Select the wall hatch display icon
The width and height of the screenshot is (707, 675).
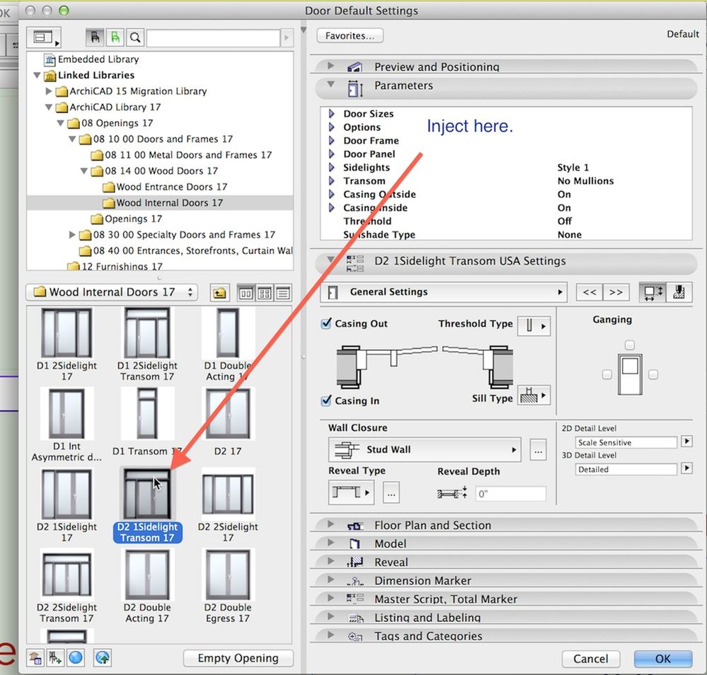coord(679,292)
